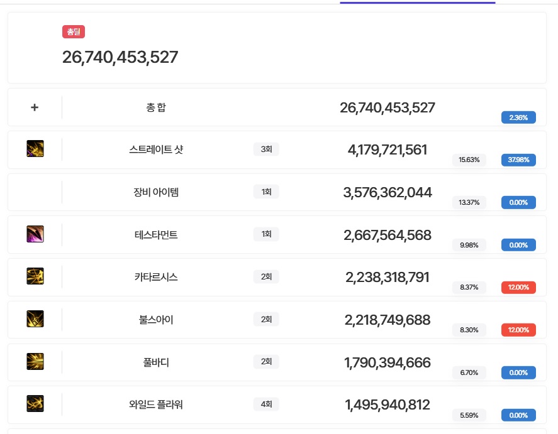Click the blue 37.98% badge

pos(518,160)
